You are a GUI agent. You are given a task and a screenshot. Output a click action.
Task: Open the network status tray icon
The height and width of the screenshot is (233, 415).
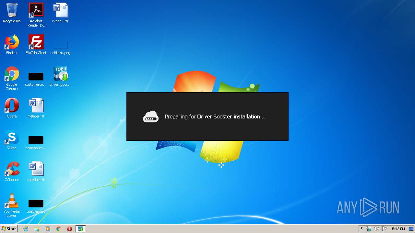pyautogui.click(x=369, y=229)
